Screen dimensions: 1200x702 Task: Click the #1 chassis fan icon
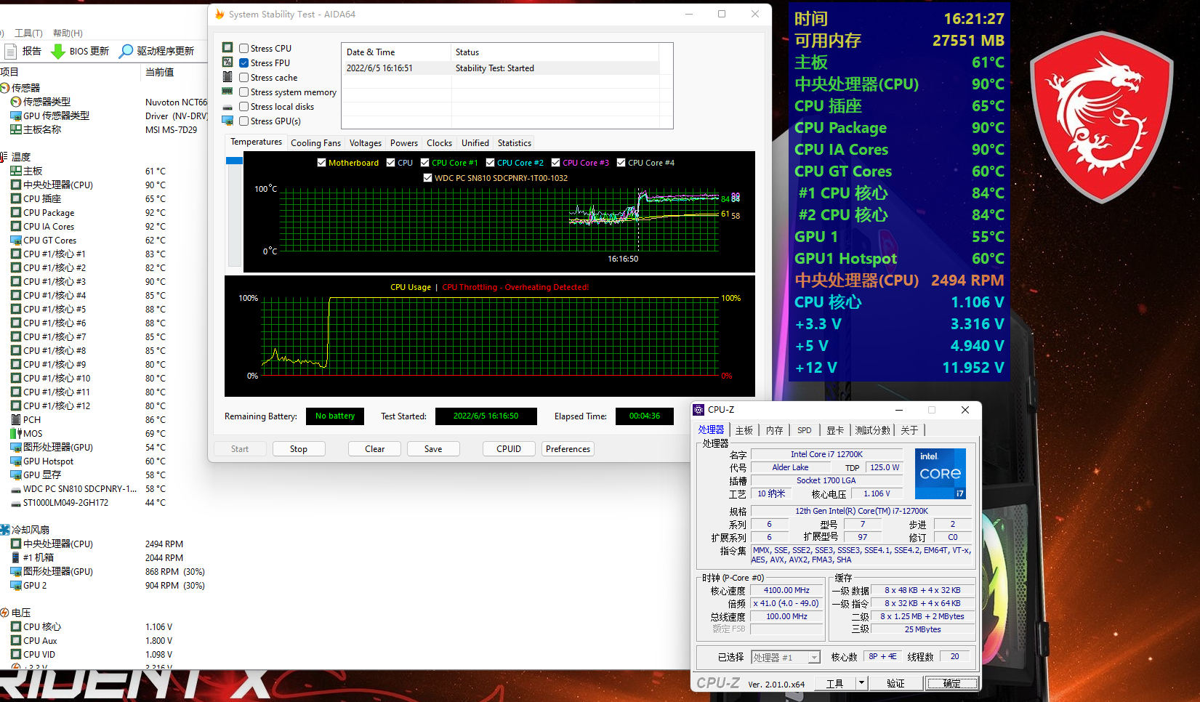[16, 557]
